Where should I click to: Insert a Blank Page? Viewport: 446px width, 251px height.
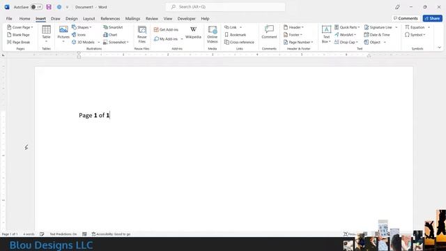pos(18,35)
